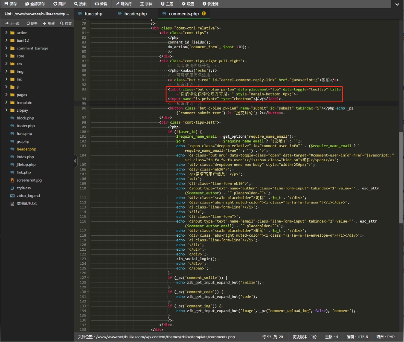Open go.php in the file tree
Image resolution: width=404 pixels, height=342 pixels.
[x=23, y=142]
